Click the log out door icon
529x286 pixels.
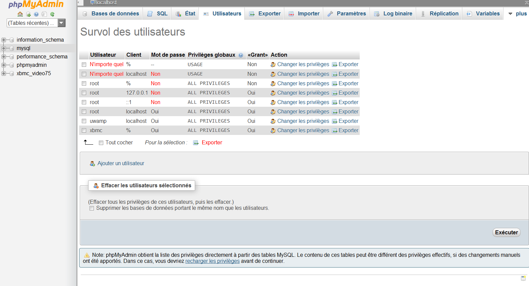click(28, 14)
